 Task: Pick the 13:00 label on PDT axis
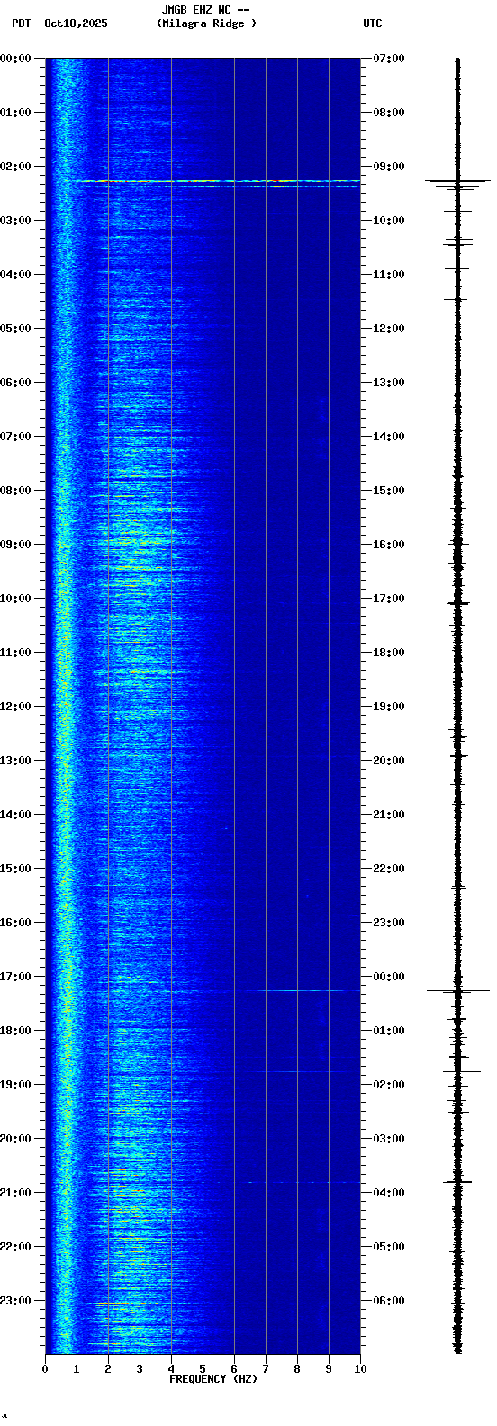(x=15, y=761)
